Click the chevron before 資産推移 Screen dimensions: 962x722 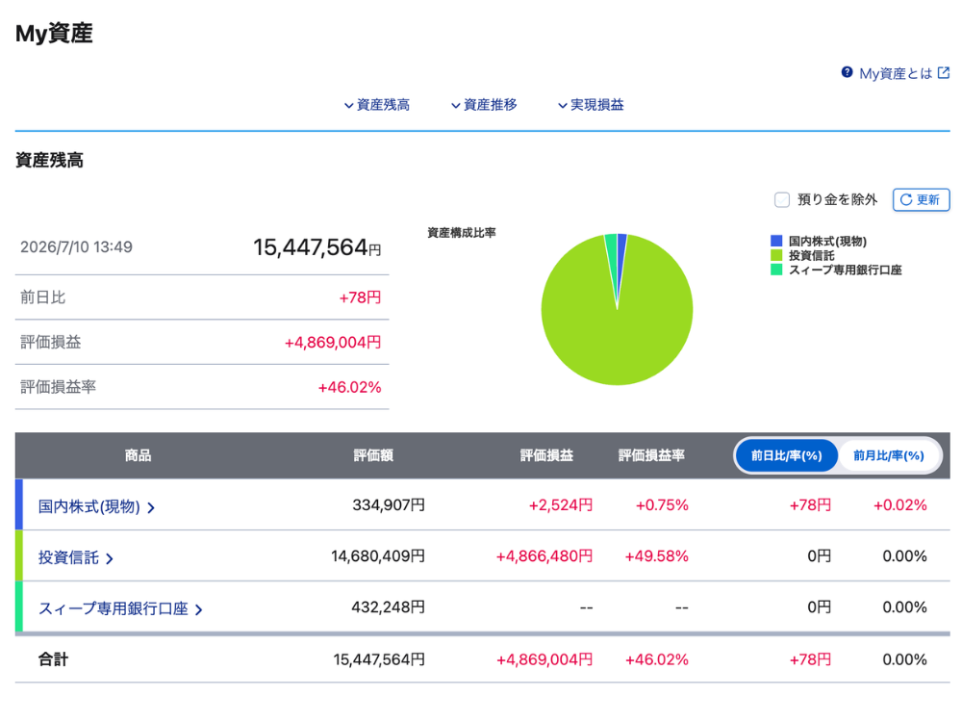point(455,106)
